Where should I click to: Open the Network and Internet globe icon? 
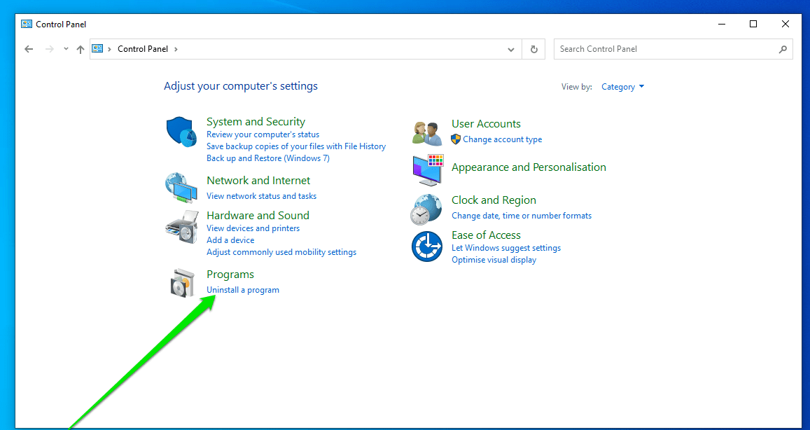(181, 187)
